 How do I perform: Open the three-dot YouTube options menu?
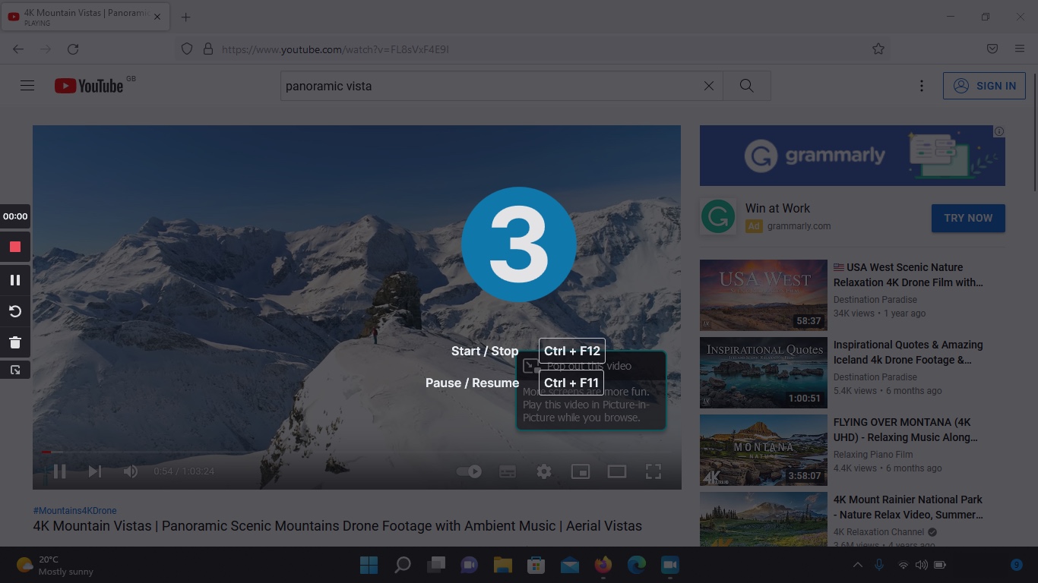[921, 85]
